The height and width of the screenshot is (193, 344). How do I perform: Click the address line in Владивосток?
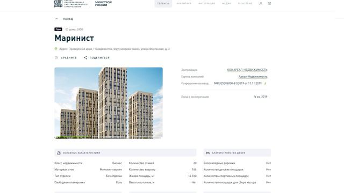[114, 49]
